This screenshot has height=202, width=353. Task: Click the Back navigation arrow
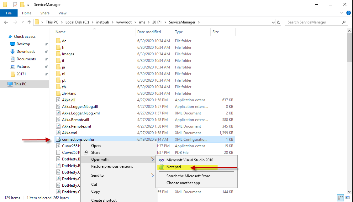pyautogui.click(x=6, y=22)
